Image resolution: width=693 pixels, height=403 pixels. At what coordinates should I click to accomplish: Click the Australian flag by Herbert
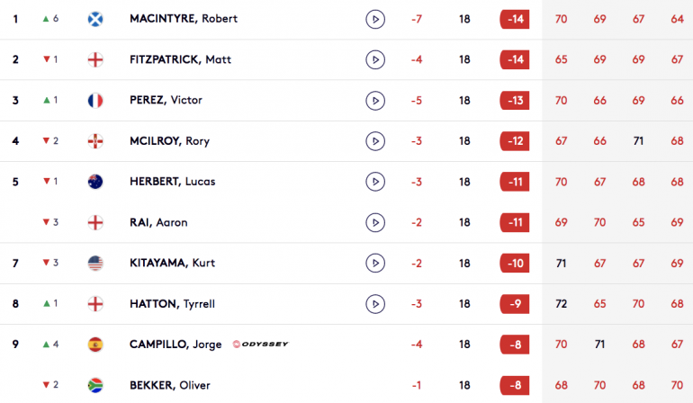[95, 182]
